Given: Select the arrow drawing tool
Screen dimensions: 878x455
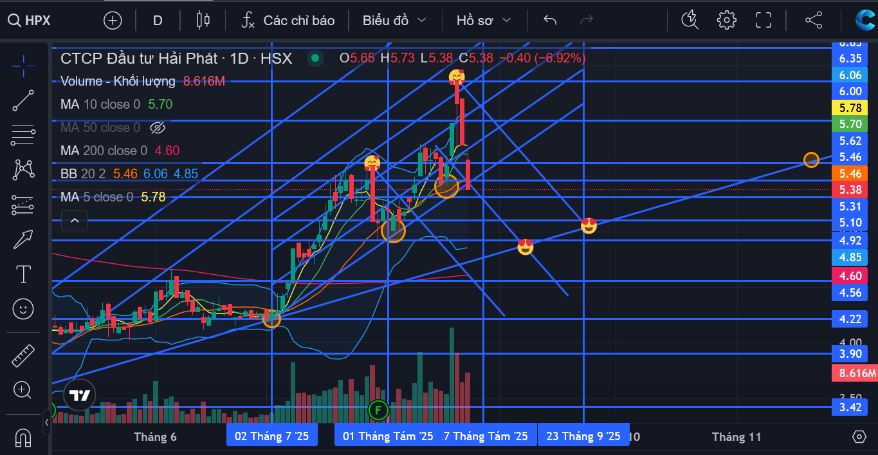Looking at the screenshot, I should point(24,239).
